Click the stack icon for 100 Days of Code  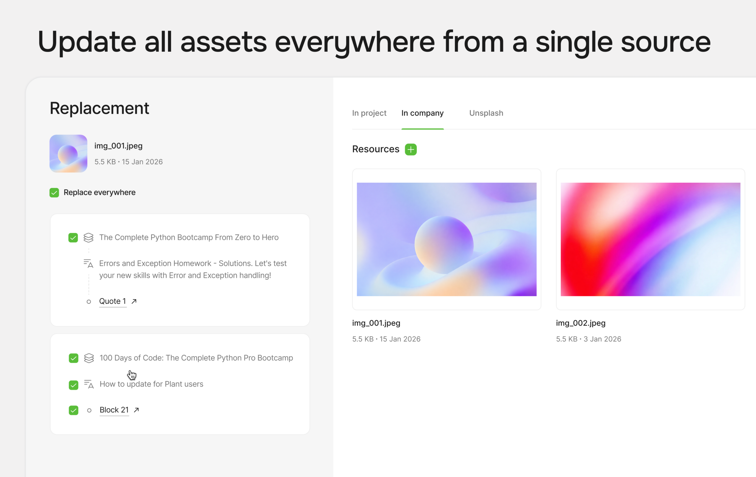point(89,358)
